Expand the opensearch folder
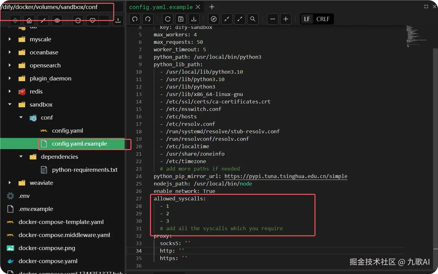 point(10,65)
